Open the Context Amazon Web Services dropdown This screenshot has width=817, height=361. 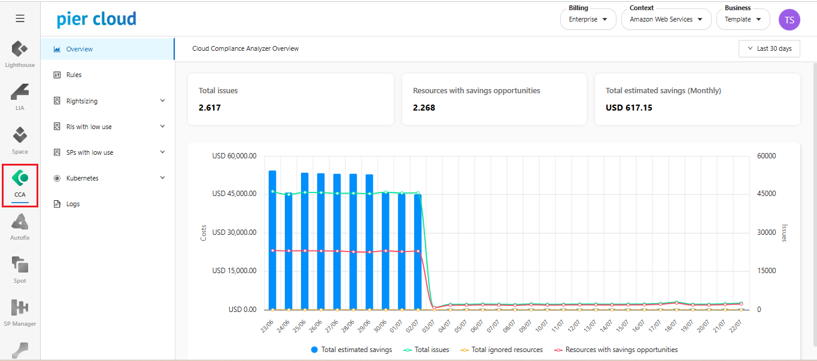click(666, 19)
